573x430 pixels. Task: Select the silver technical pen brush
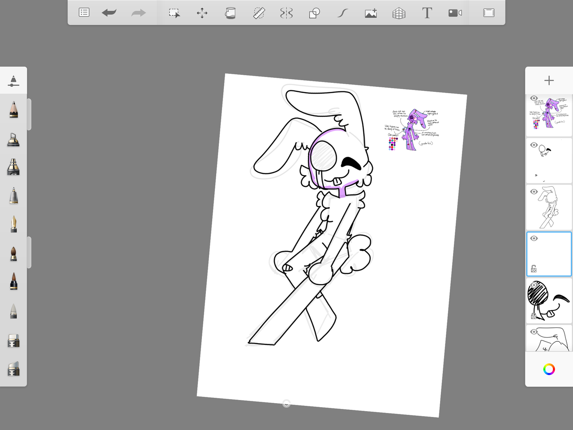[13, 196]
